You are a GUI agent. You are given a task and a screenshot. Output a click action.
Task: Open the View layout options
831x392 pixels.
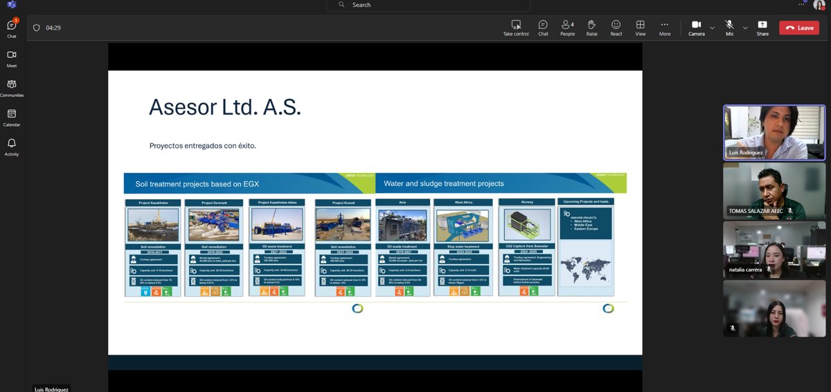[641, 28]
